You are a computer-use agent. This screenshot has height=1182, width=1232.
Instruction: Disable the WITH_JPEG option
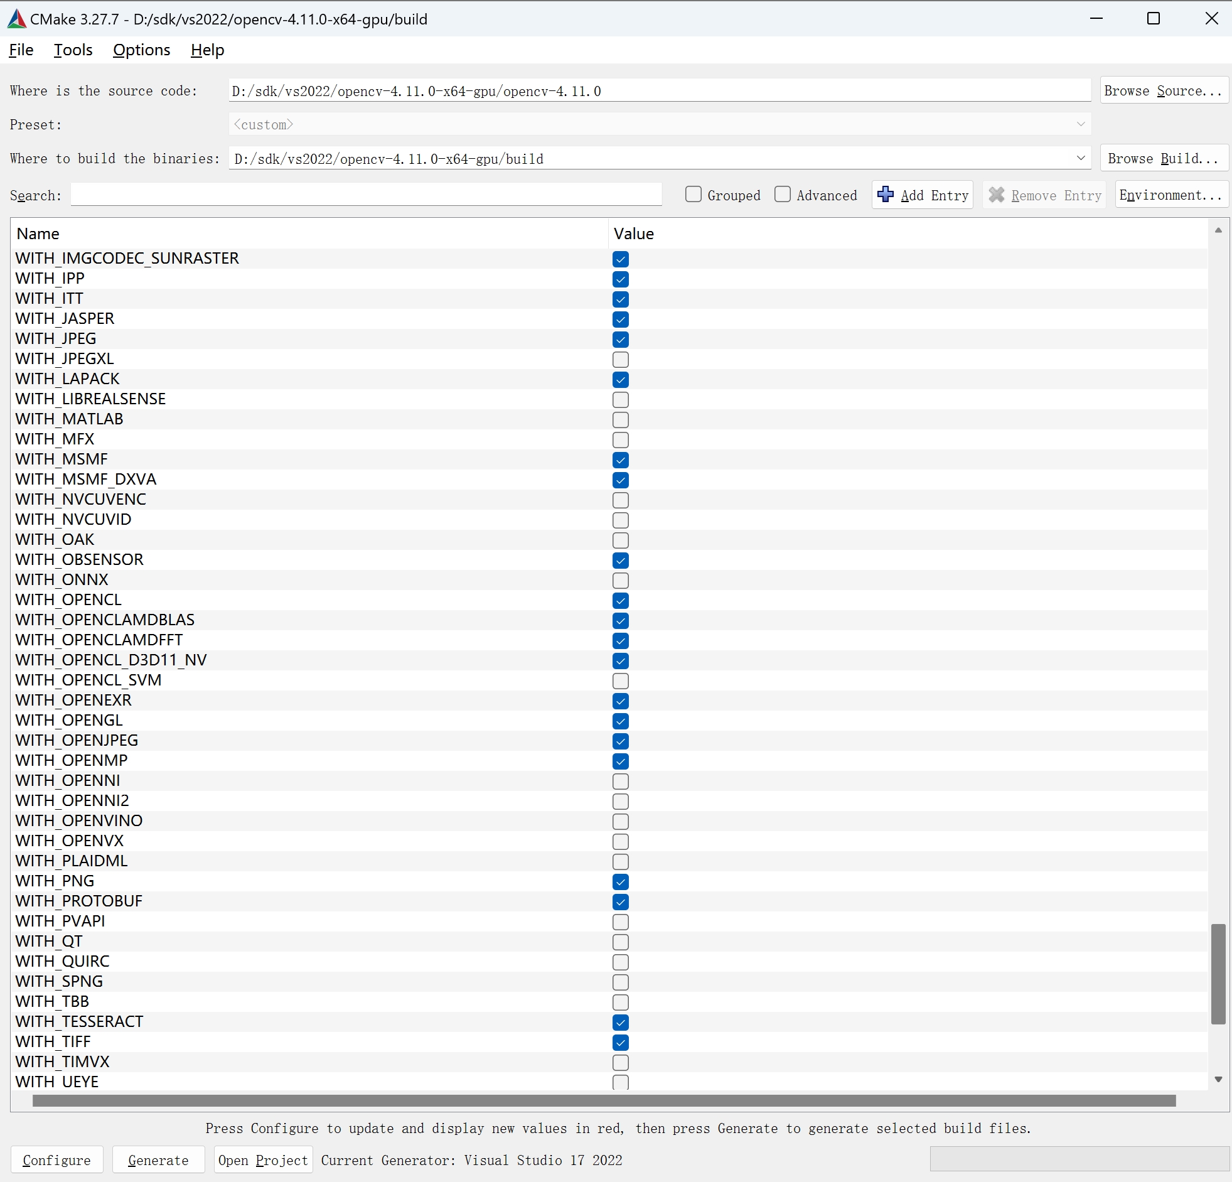621,340
